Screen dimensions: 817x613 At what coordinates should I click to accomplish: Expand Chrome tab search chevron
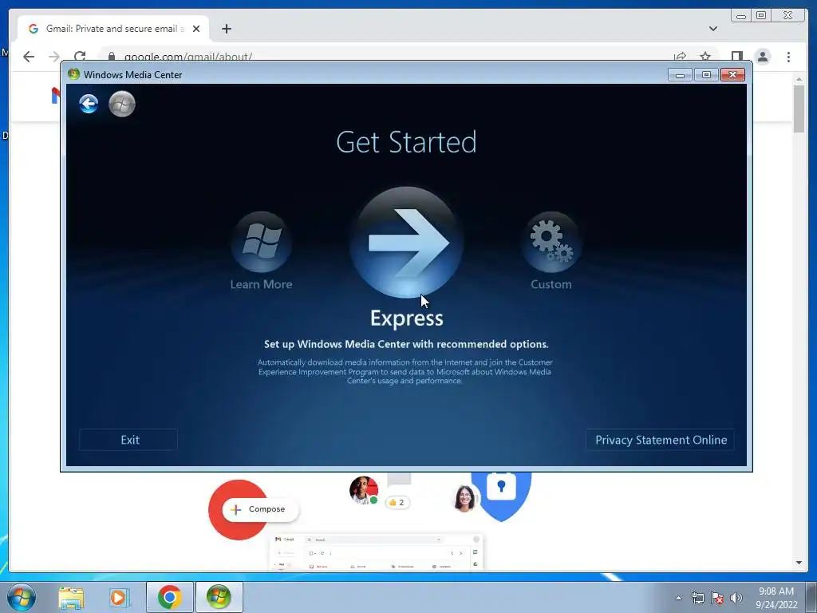pos(712,29)
